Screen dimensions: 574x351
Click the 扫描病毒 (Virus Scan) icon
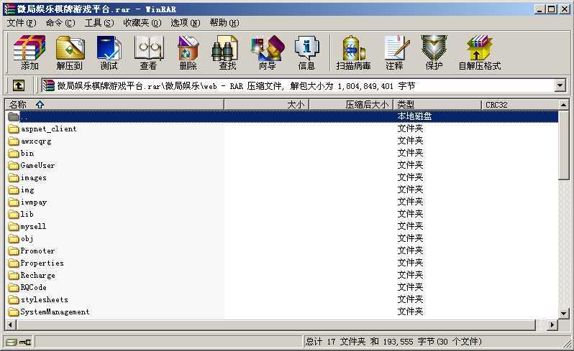[353, 53]
